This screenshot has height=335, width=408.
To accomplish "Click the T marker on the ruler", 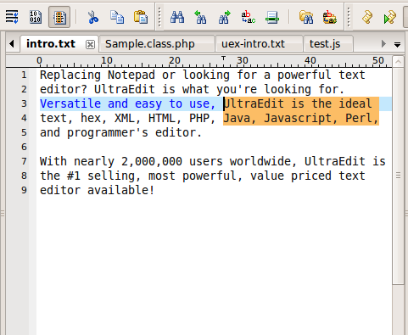I will (223, 59).
